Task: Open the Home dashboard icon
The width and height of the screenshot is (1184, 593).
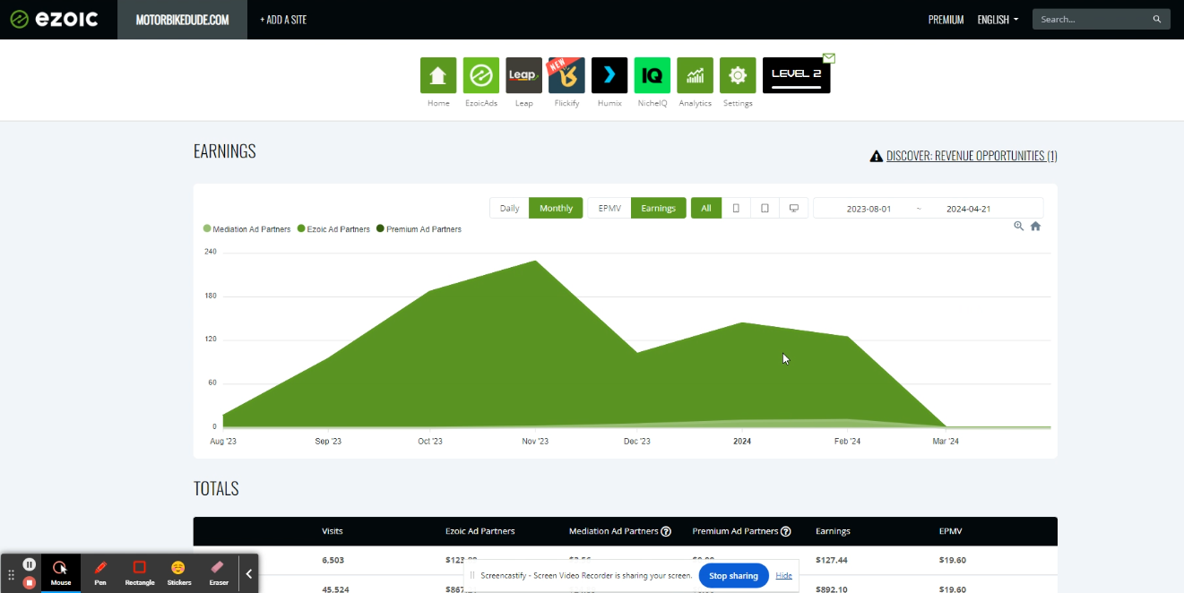Action: pos(438,75)
